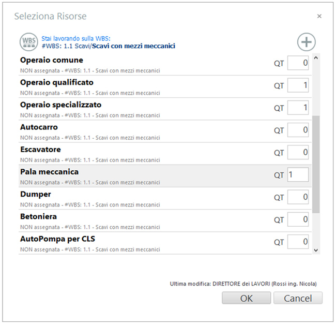This screenshot has width=336, height=324.
Task: Click the round plus add-resource icon
Action: (306, 42)
